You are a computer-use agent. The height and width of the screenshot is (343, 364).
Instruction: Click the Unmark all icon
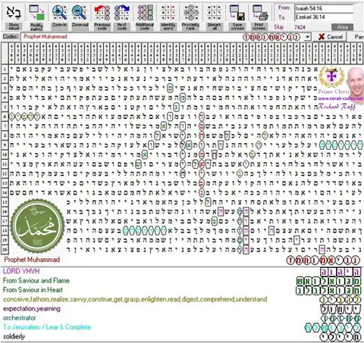(x=215, y=13)
